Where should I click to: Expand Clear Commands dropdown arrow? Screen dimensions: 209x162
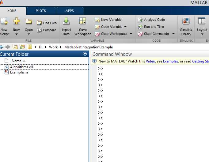pos(173,34)
